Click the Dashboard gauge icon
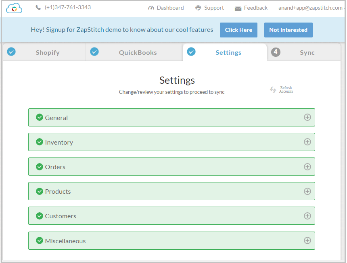347x263 pixels. point(151,8)
